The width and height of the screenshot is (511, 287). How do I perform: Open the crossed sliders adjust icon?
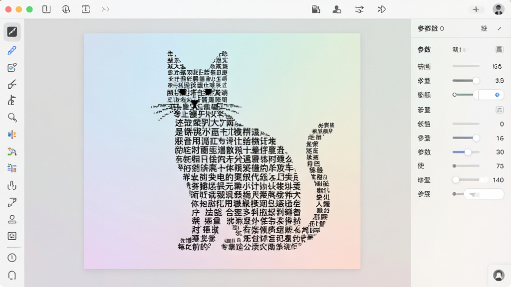359,9
